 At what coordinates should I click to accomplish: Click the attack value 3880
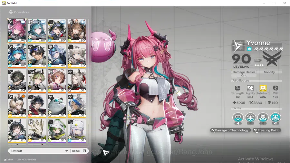256,103
